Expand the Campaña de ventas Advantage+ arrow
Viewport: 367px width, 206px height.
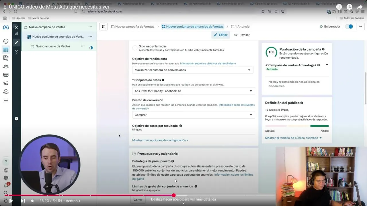tap(327, 65)
